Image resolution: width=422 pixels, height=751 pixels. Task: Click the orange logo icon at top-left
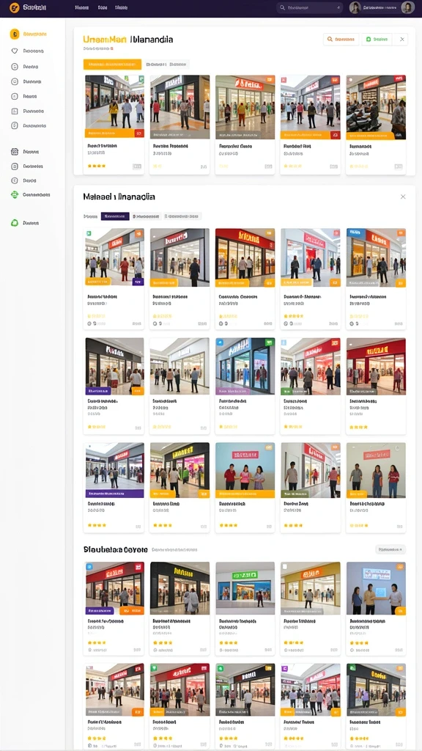click(15, 7)
